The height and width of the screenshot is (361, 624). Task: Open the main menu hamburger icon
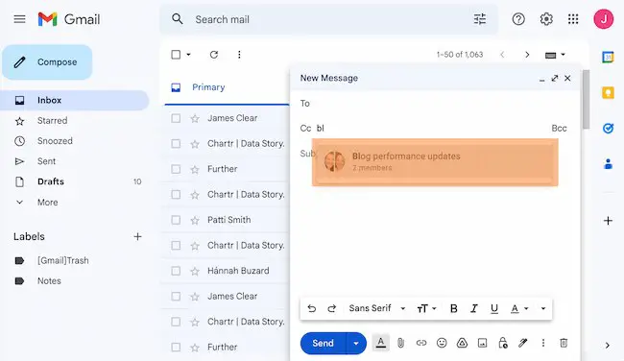point(19,19)
